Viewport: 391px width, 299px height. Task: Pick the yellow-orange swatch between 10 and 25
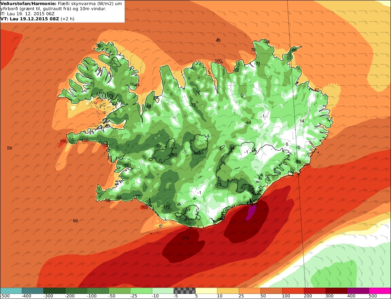coord(228,290)
